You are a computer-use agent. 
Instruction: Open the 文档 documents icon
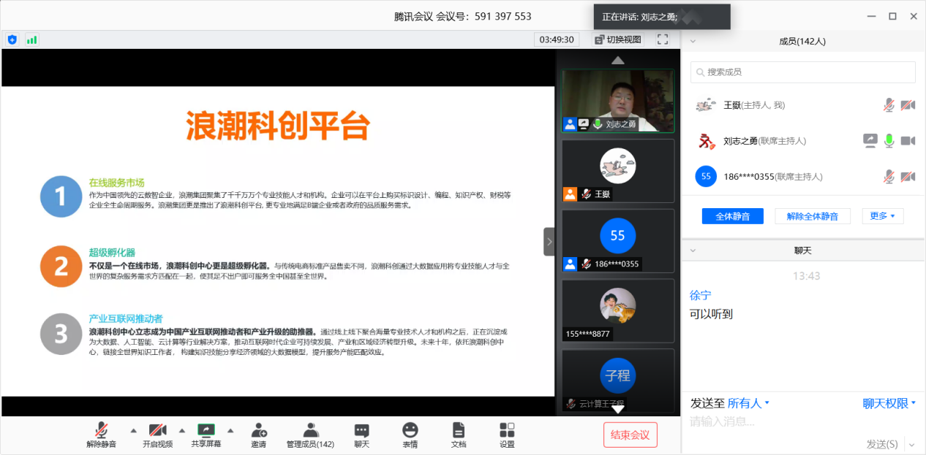pos(459,430)
